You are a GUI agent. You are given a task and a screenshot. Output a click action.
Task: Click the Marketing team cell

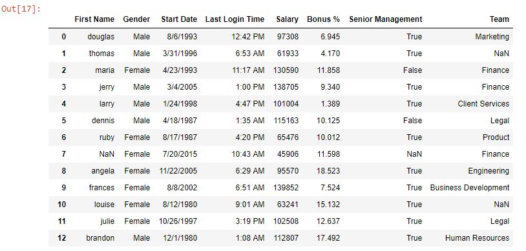pos(492,37)
